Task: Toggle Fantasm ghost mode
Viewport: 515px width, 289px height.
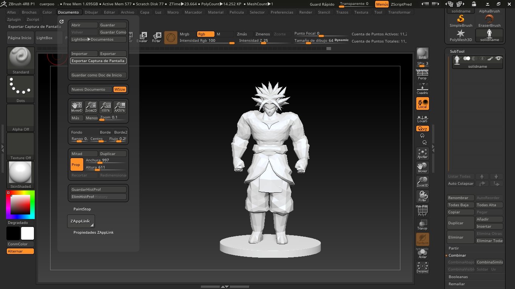Action: (422, 239)
